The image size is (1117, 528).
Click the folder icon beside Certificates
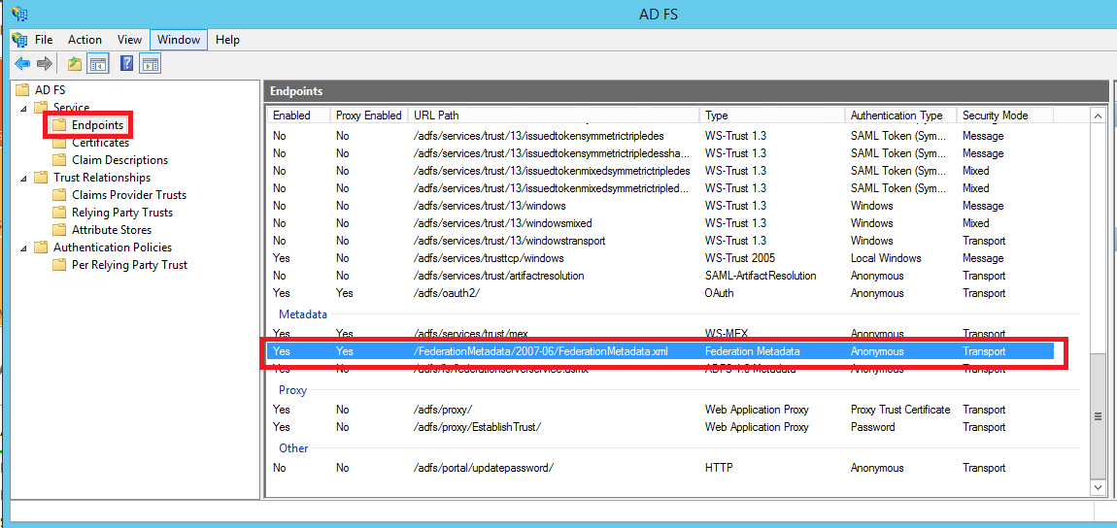(59, 143)
